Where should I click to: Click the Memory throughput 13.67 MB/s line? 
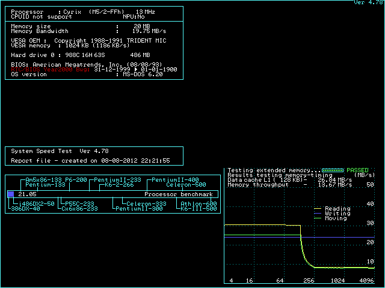[290, 185]
